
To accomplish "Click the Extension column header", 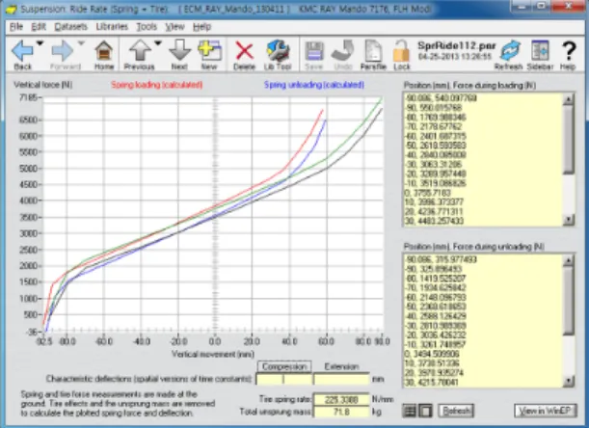I will [341, 366].
